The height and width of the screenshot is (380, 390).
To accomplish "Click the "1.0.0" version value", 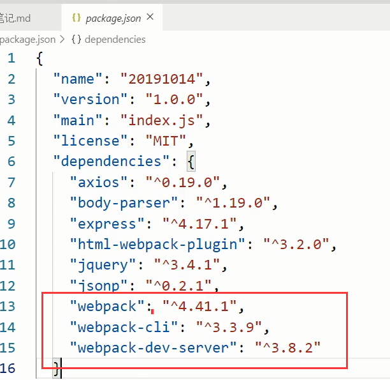I will point(174,100).
